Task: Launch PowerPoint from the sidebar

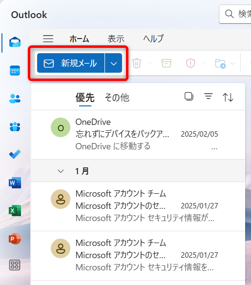Action: tap(15, 239)
